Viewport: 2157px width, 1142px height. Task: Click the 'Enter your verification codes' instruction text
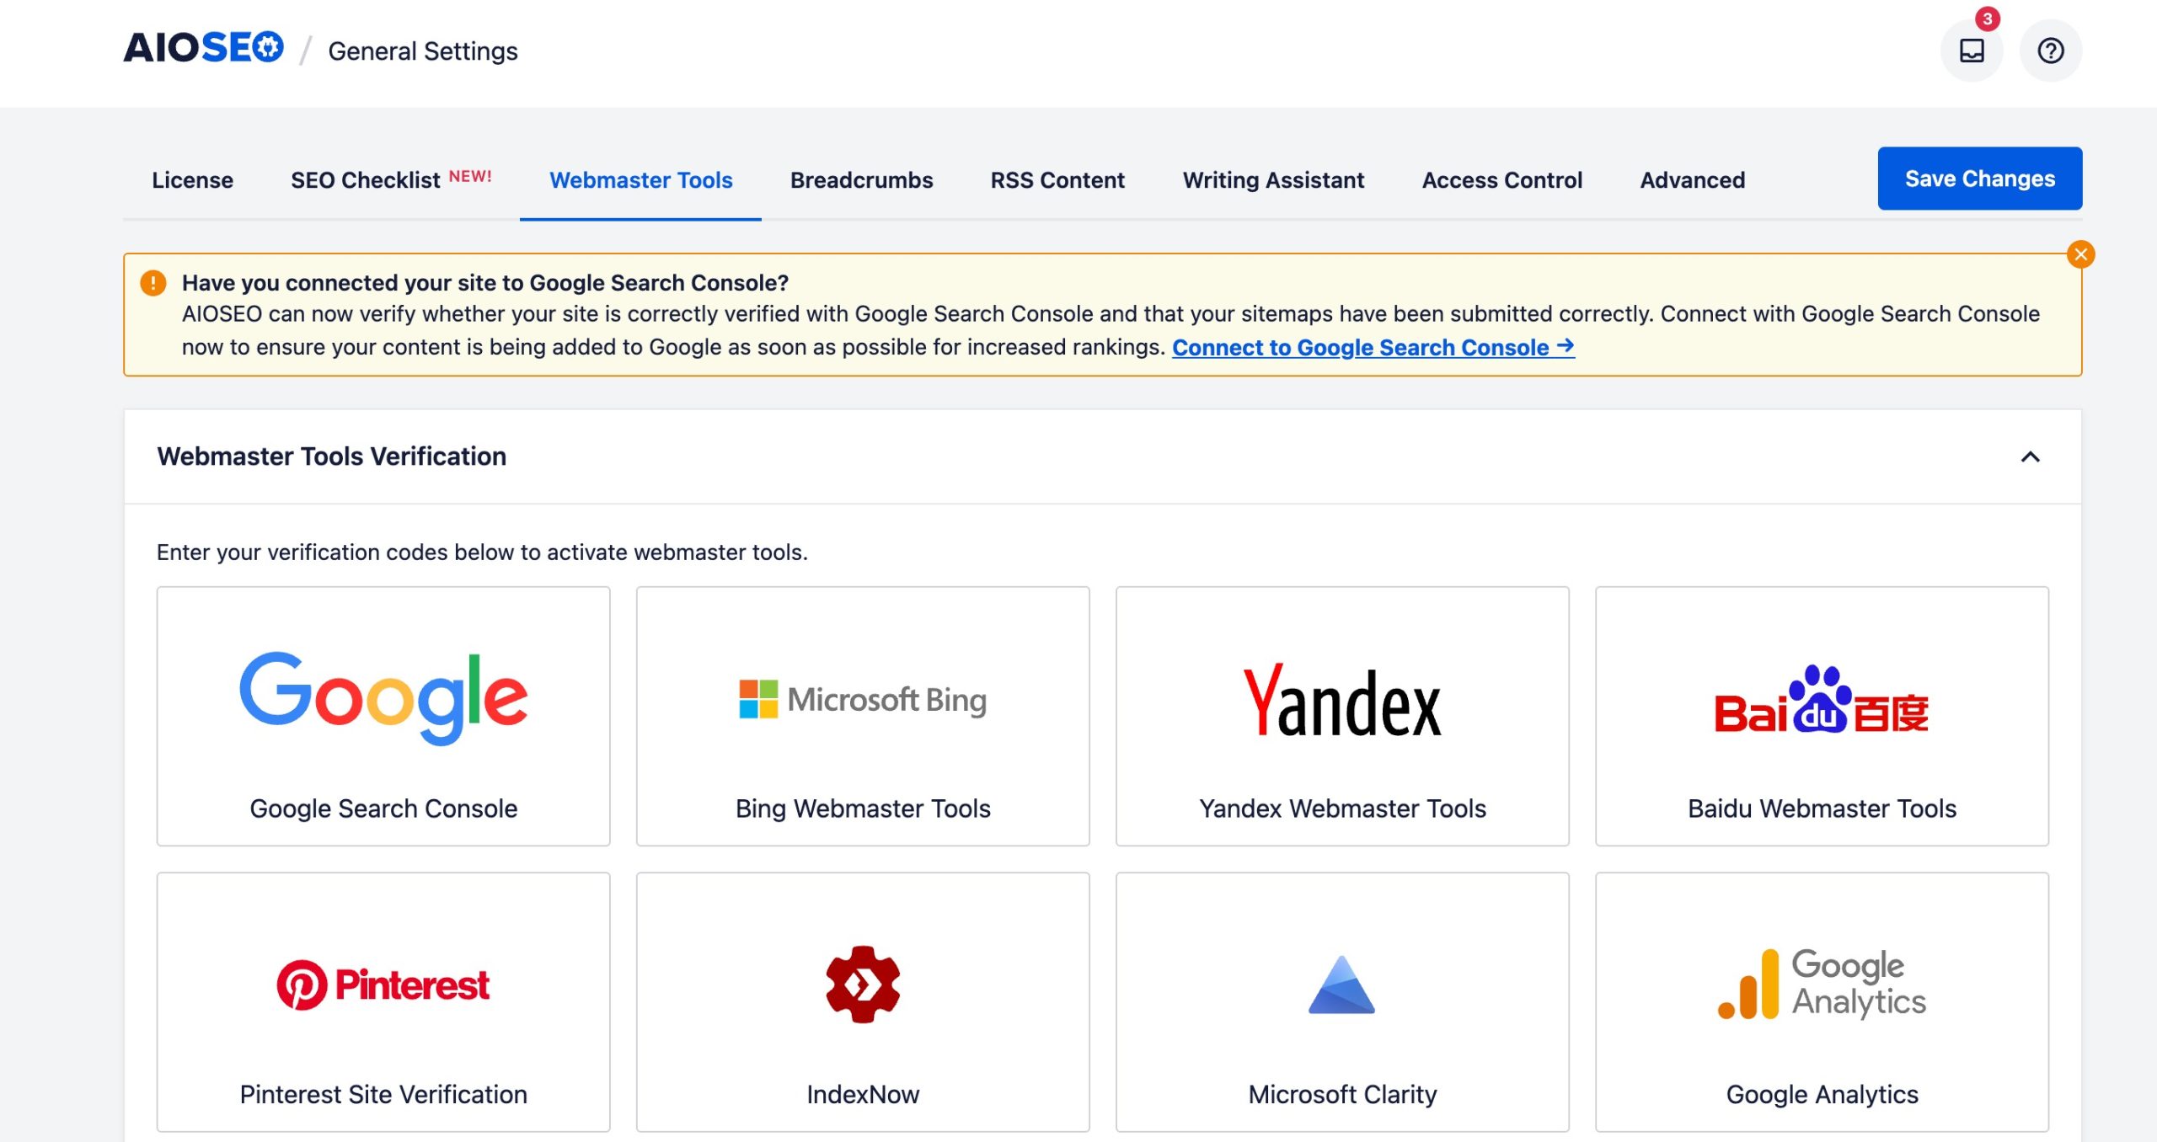pyautogui.click(x=482, y=552)
